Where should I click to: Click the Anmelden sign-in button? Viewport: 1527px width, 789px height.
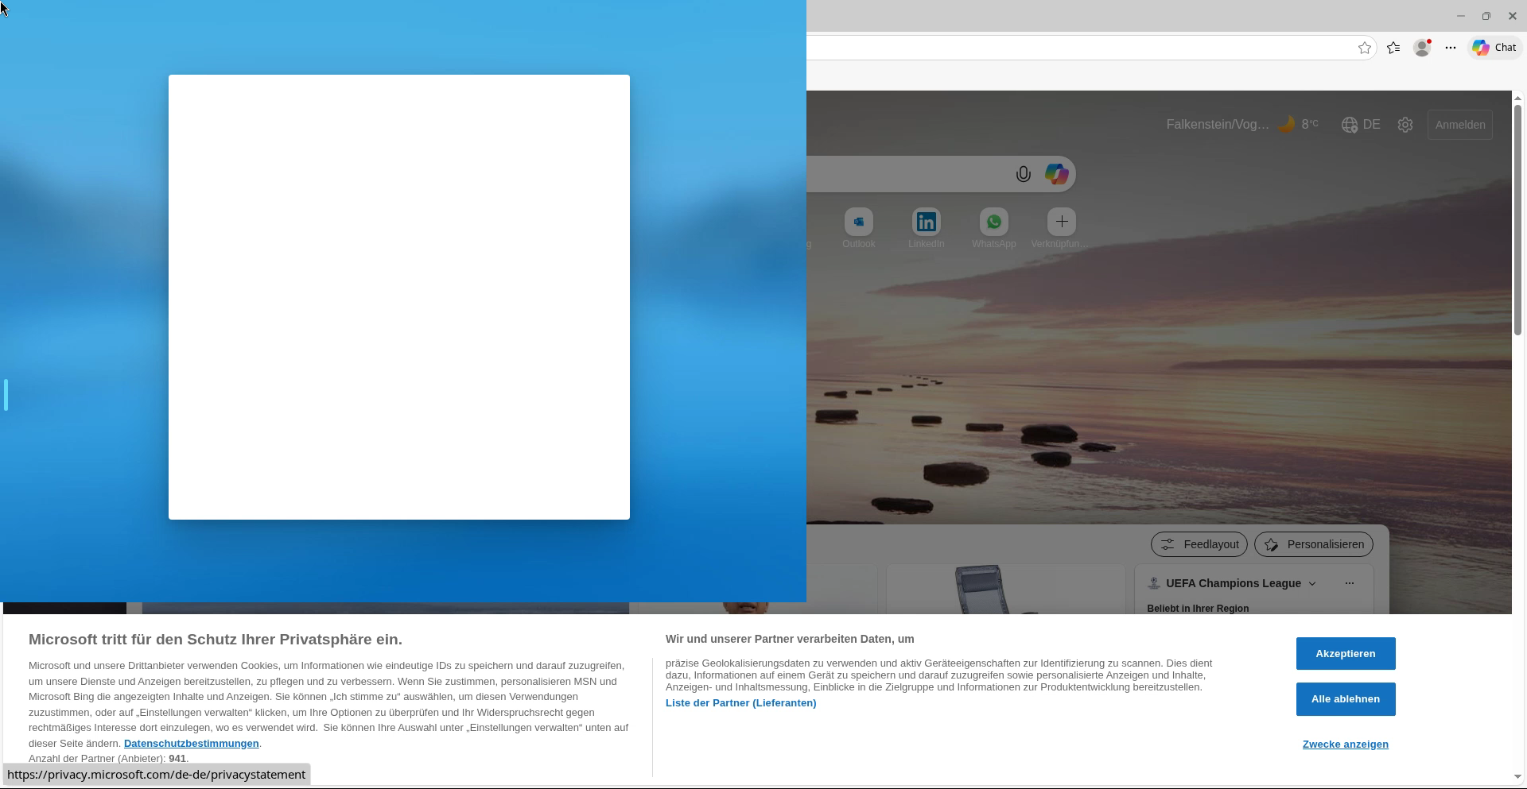point(1459,125)
